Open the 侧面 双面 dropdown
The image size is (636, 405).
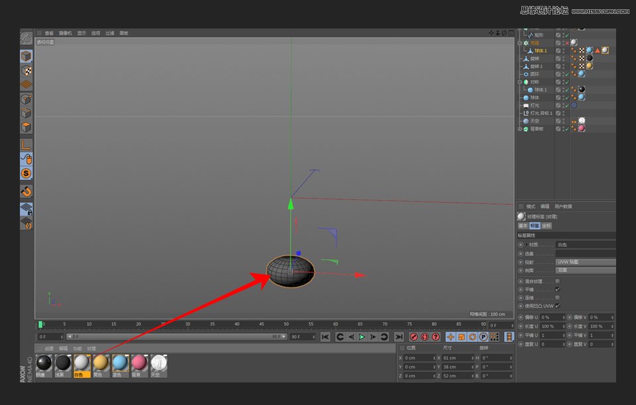coord(585,270)
